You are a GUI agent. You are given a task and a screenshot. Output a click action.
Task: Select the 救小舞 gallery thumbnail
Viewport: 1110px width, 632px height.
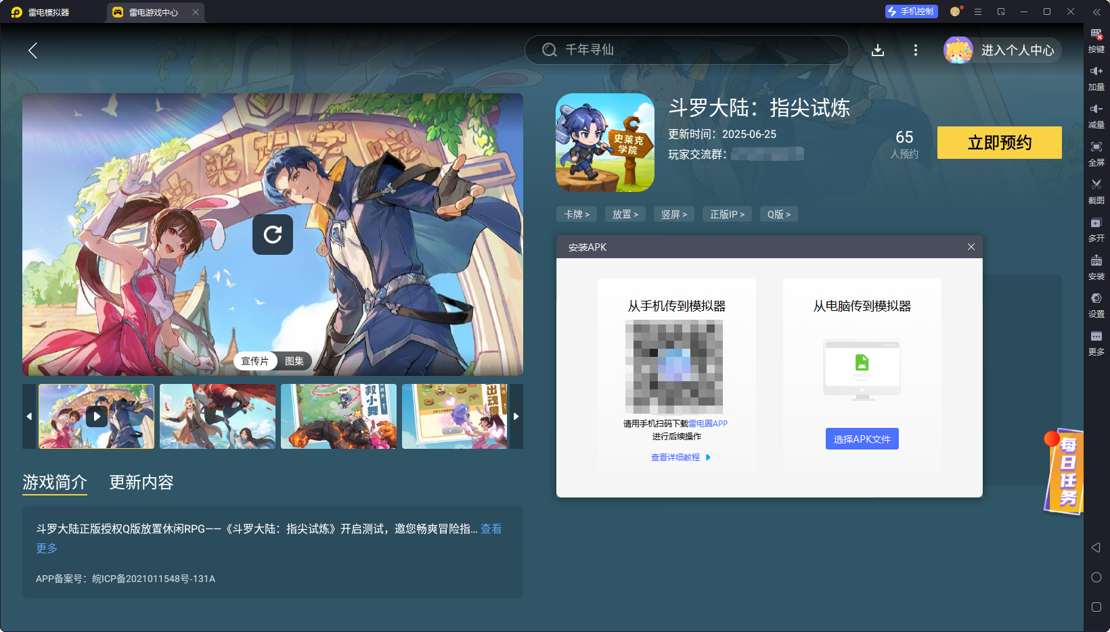[x=339, y=416]
